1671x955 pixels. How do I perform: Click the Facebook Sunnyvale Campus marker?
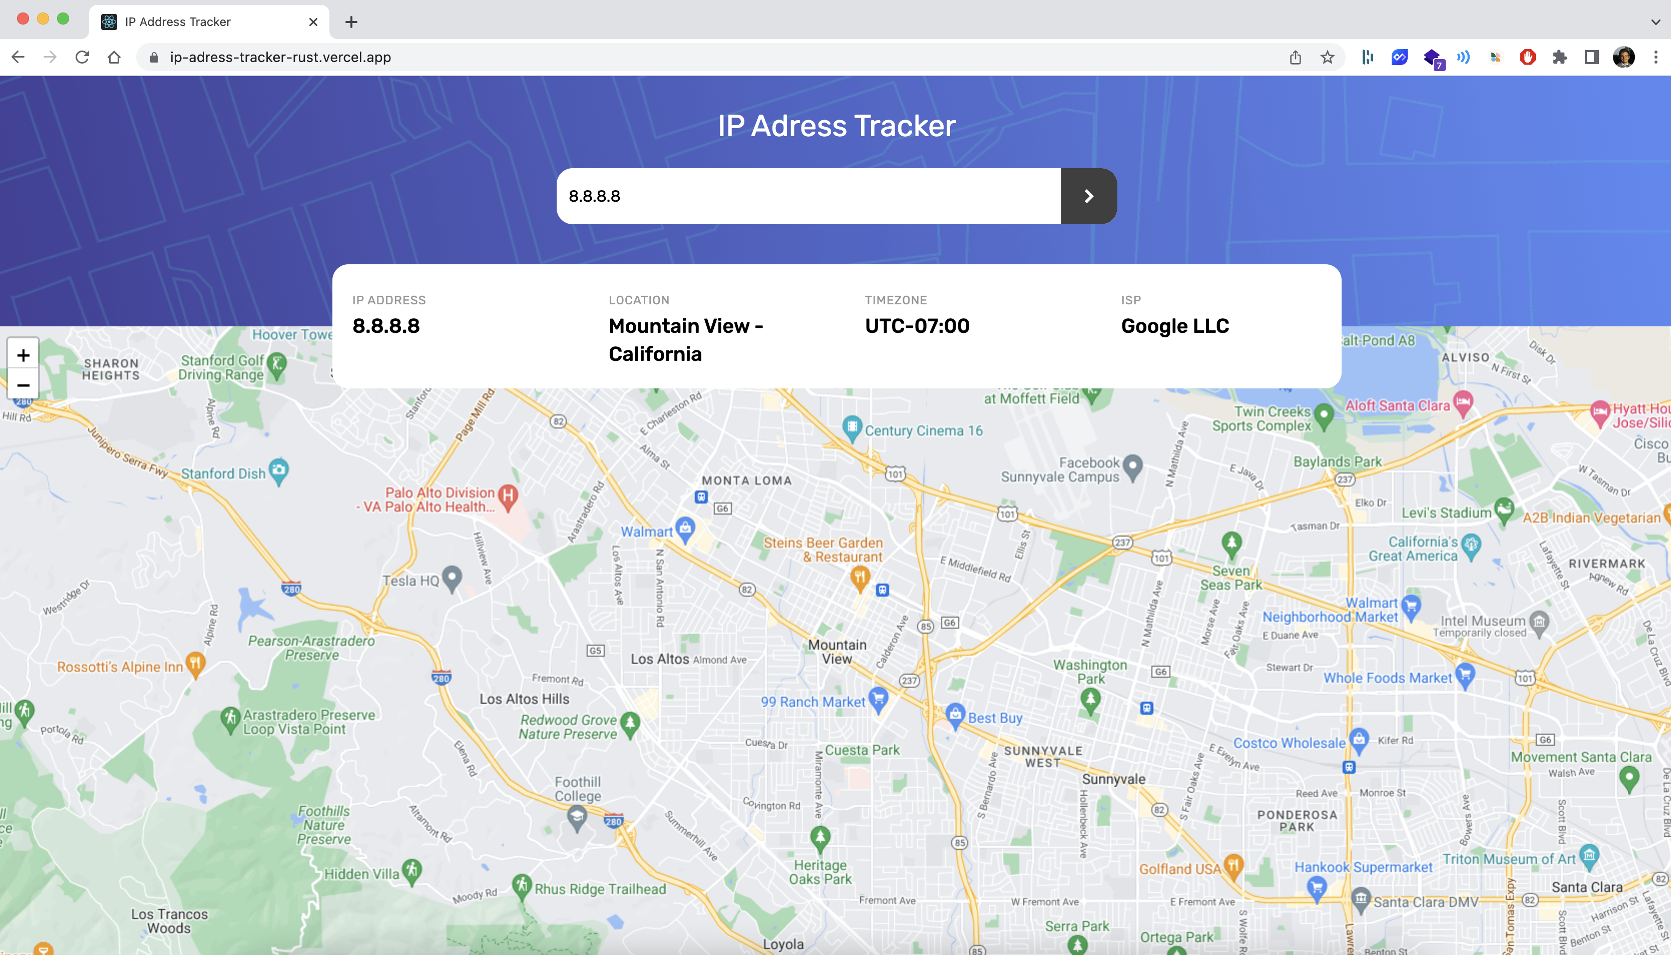pos(1132,467)
